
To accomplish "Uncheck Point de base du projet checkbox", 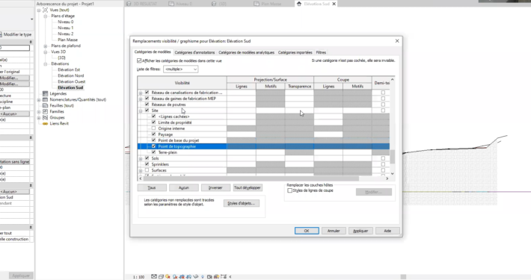I will pyautogui.click(x=154, y=140).
